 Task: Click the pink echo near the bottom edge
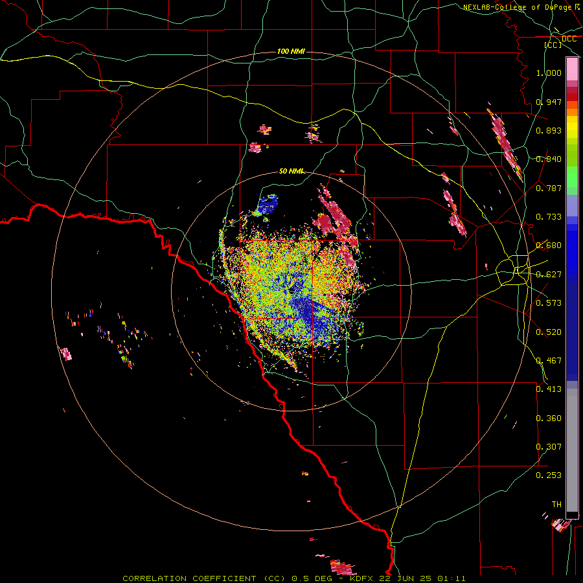(341, 567)
